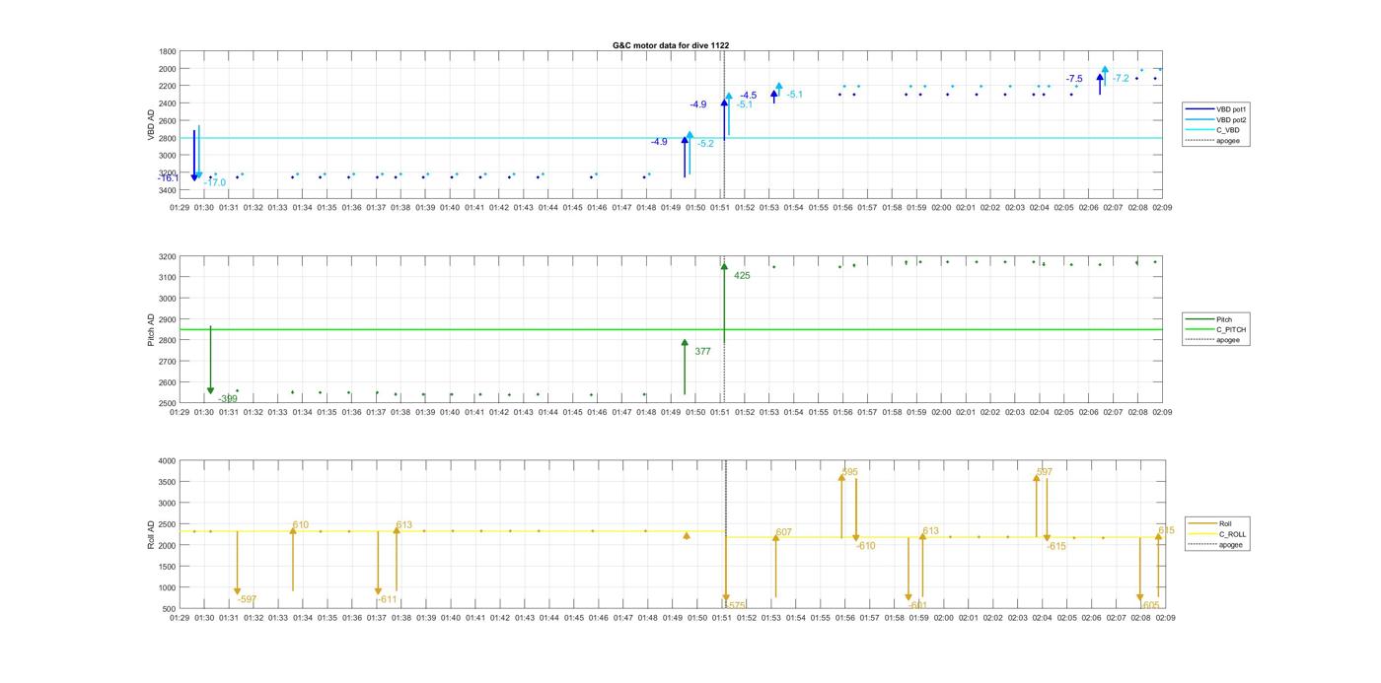1381x683 pixels.
Task: Click the "1500" tick on Roll axis
Action: coord(168,567)
